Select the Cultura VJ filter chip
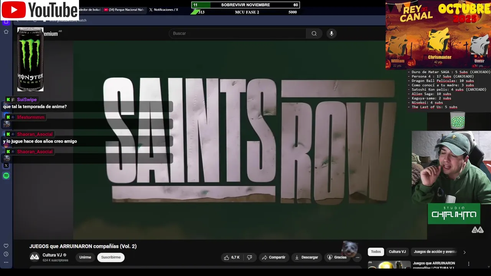 397,252
